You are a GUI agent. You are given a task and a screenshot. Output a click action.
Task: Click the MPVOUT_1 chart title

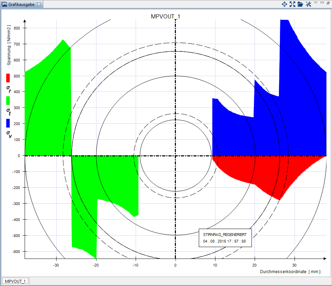tap(165, 16)
